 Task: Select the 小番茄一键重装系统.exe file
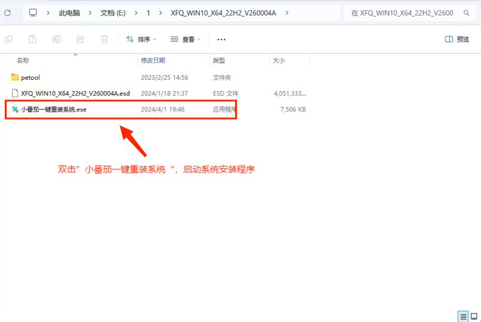(x=54, y=110)
